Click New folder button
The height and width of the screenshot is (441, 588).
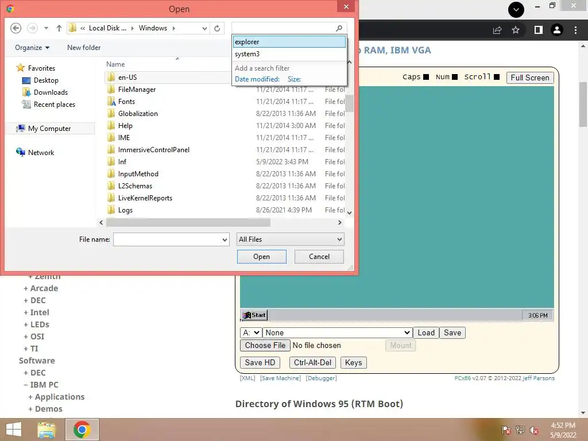pos(84,48)
